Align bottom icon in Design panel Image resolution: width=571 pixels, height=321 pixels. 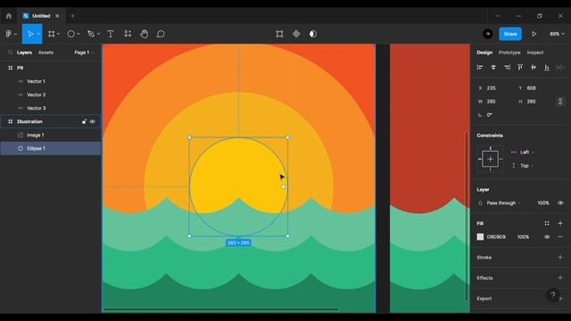point(547,68)
